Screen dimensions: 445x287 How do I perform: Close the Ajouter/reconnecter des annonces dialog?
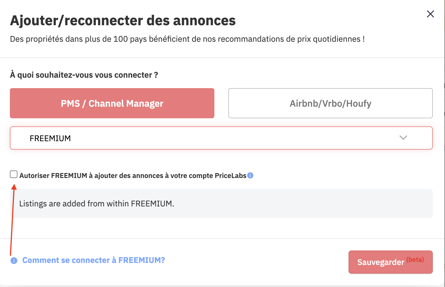tap(430, 14)
